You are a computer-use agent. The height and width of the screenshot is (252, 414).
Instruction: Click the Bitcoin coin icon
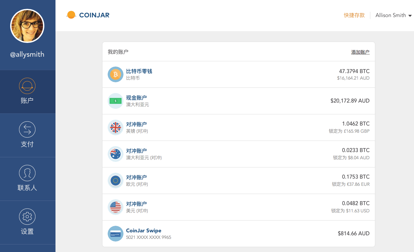pos(116,74)
